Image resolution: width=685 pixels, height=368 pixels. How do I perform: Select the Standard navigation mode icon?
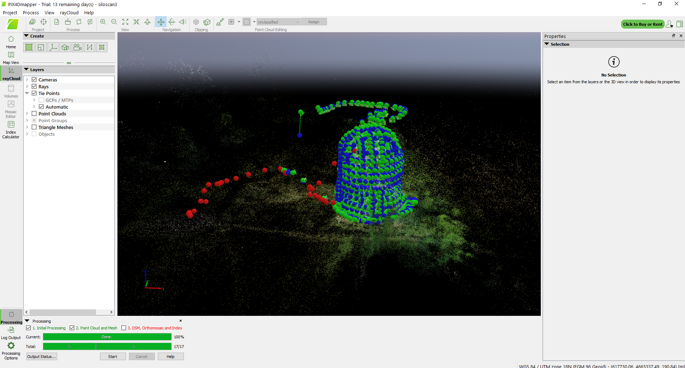click(161, 22)
